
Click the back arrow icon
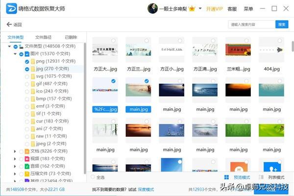click(x=9, y=24)
